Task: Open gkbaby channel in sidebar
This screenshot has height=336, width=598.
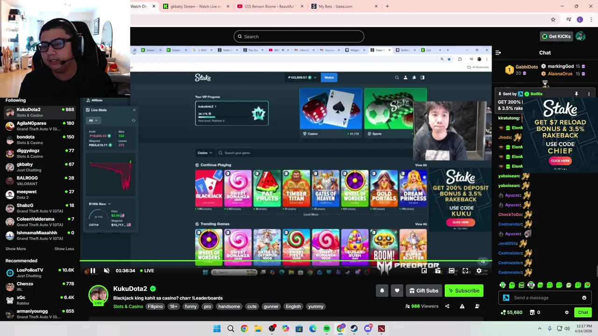Action: pos(40,167)
